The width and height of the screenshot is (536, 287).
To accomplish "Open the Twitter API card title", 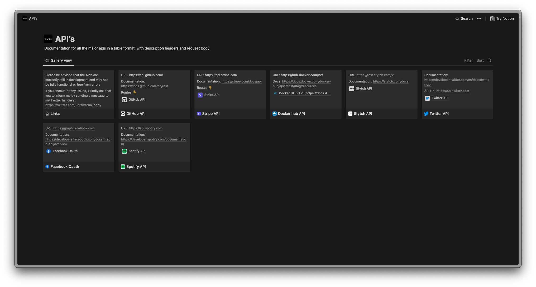I will (x=439, y=114).
